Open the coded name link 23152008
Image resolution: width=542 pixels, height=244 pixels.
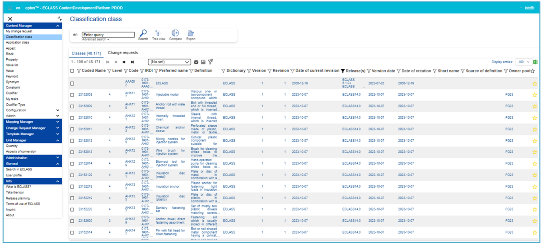[85, 95]
